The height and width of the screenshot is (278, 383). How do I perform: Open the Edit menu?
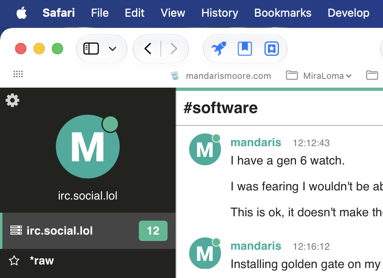(x=134, y=13)
